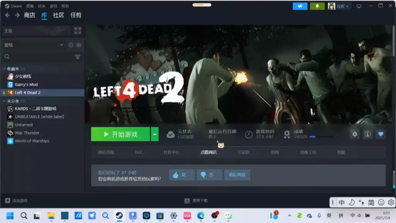Open Microsoft Edge from taskbar

201,216
